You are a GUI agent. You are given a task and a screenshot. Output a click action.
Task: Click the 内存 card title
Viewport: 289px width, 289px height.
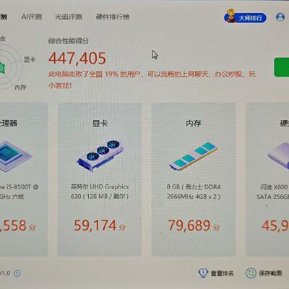pos(194,124)
